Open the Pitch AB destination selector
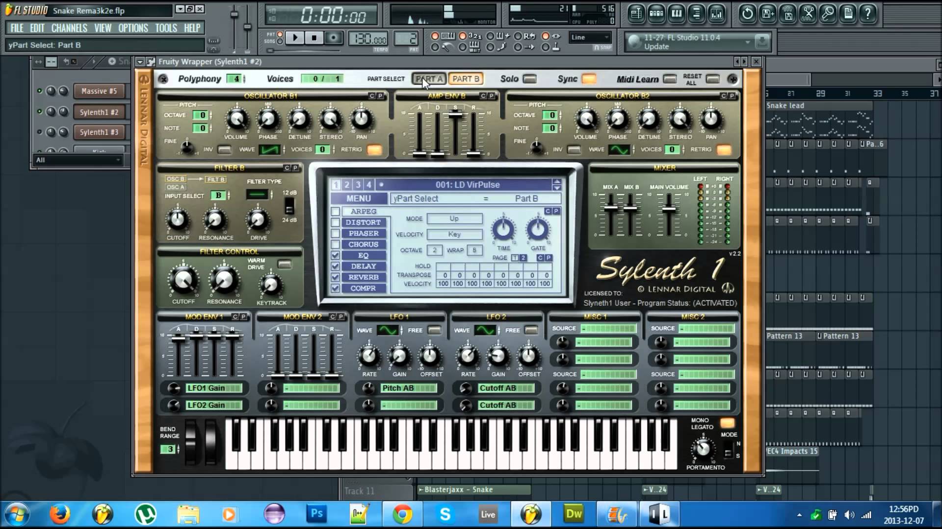 [409, 388]
